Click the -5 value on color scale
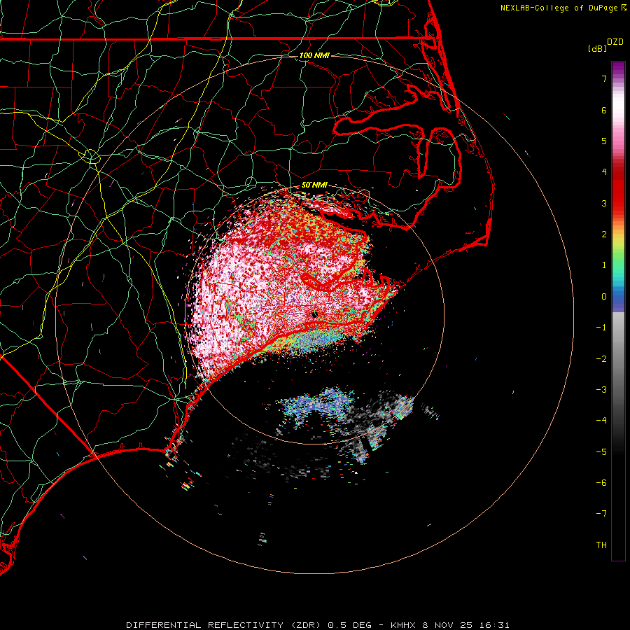 601,452
